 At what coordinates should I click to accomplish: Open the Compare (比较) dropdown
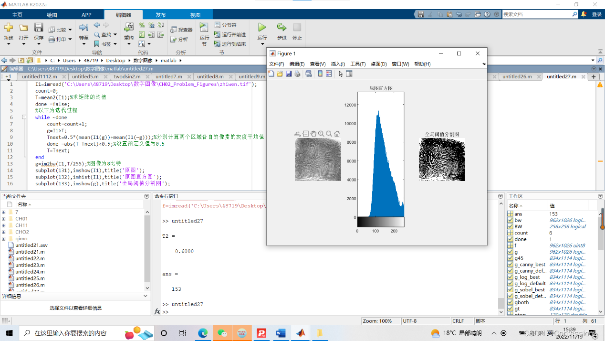click(x=70, y=30)
